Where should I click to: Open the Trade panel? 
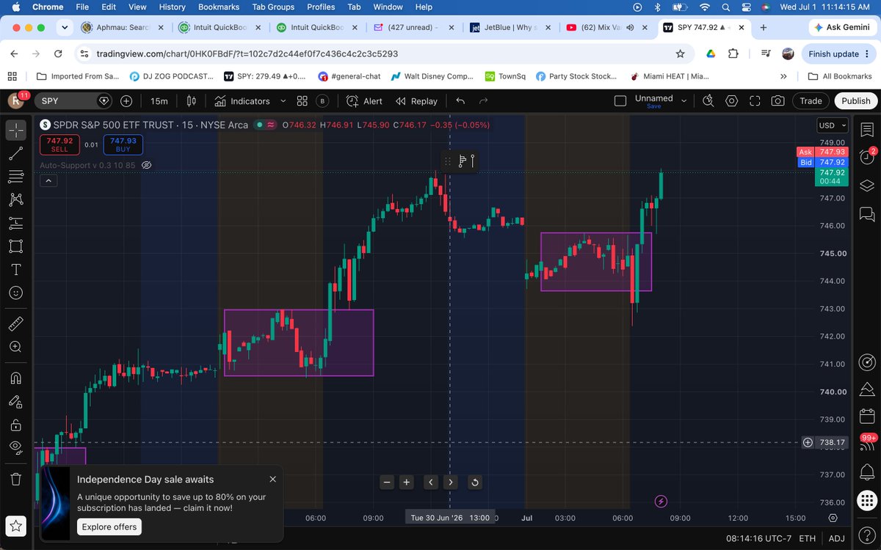point(811,101)
